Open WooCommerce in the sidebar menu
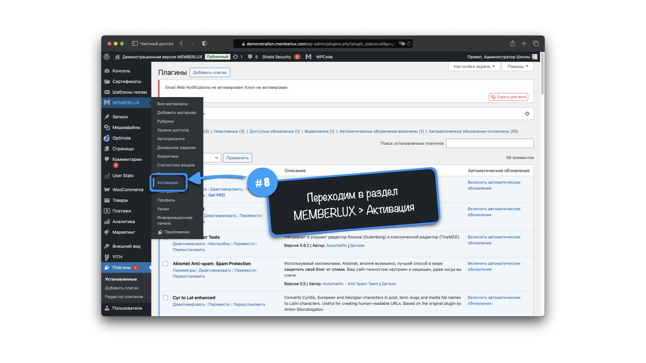The width and height of the screenshot is (646, 363). 128,190
